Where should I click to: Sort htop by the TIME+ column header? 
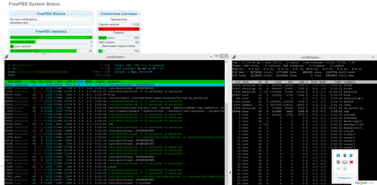[101, 82]
